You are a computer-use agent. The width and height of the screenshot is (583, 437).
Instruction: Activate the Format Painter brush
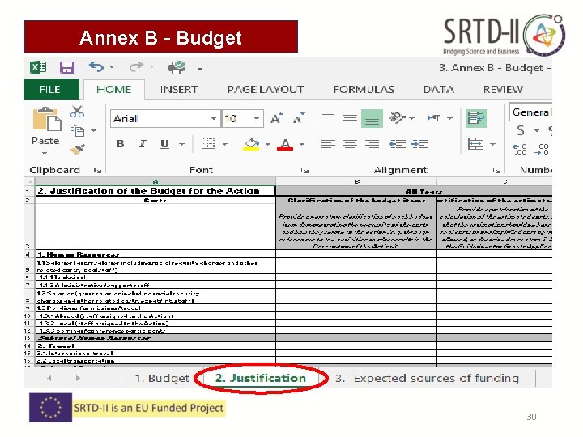point(78,149)
